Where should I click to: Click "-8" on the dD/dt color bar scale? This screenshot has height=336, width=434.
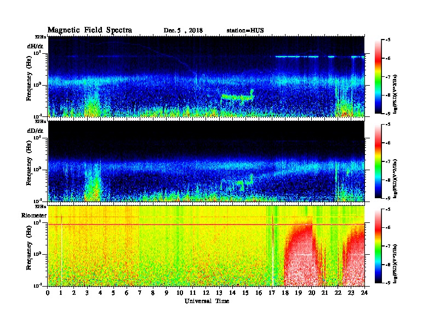(388, 180)
